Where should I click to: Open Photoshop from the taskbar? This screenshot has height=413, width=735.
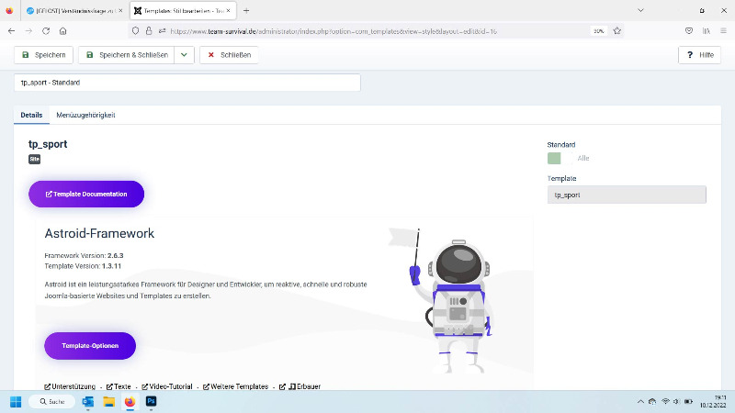tap(151, 402)
